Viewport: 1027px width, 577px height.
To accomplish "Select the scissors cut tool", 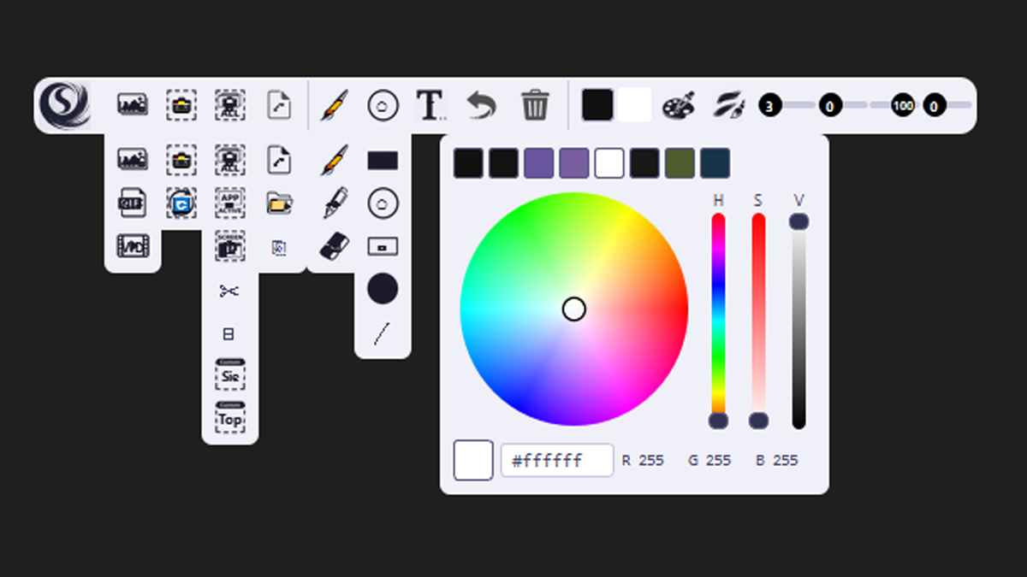I will (x=229, y=289).
